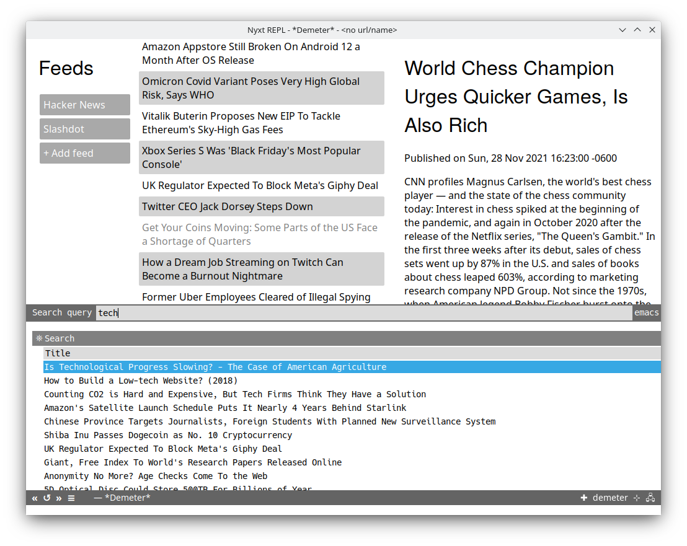
Task: Open article Omicron Covid Variant Poses Very High Global Risk
Action: pyautogui.click(x=262, y=88)
